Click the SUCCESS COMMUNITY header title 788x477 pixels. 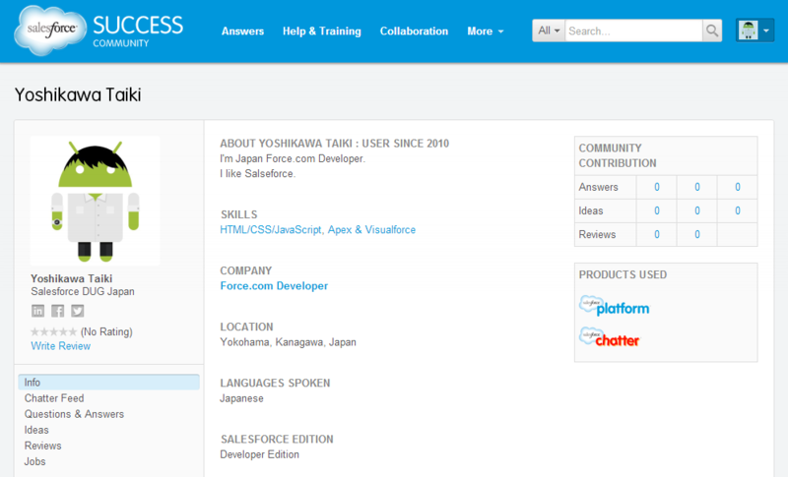[x=138, y=31]
